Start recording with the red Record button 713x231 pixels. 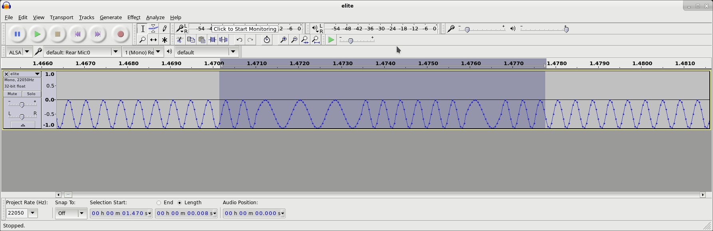click(x=121, y=34)
